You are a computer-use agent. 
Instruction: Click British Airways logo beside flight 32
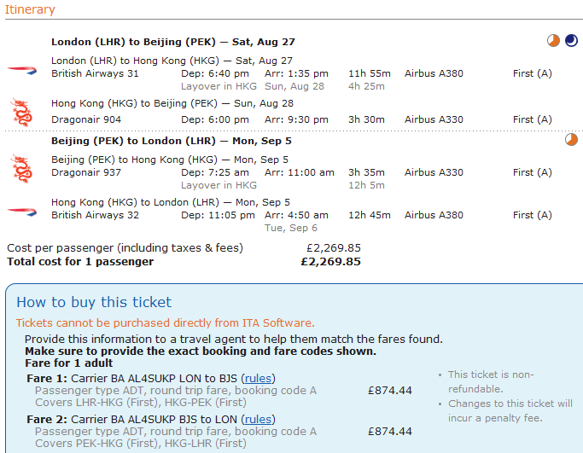(17, 209)
